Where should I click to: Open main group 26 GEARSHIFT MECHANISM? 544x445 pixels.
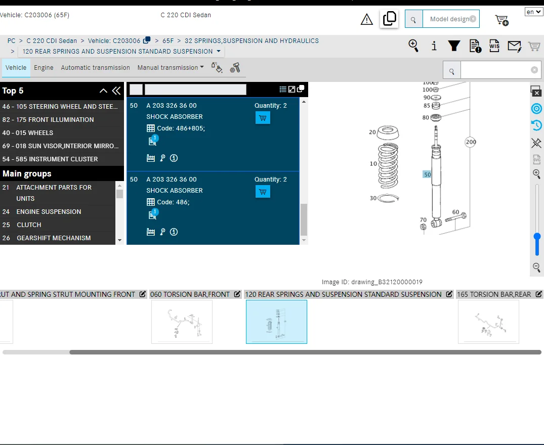click(58, 238)
